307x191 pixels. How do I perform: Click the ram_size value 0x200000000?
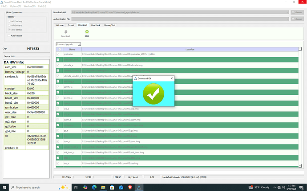[35, 67]
